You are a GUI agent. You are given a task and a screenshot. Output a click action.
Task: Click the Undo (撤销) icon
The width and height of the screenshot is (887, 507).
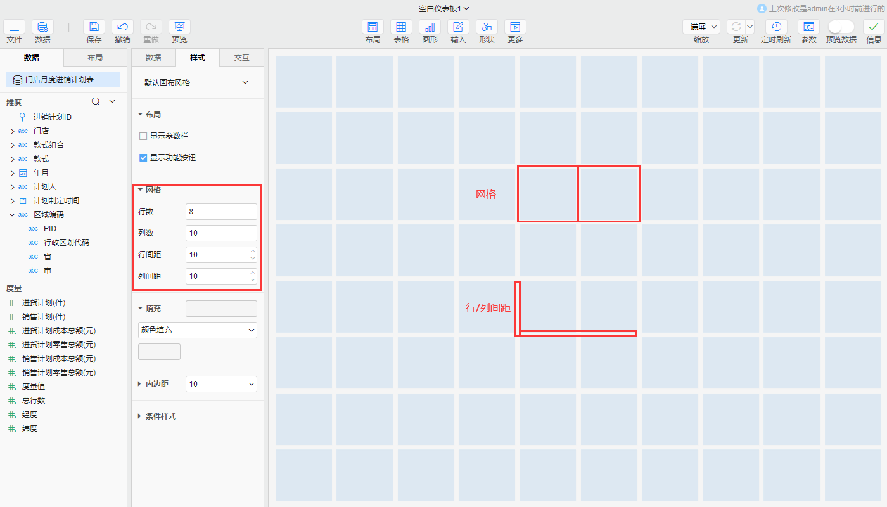(x=122, y=27)
